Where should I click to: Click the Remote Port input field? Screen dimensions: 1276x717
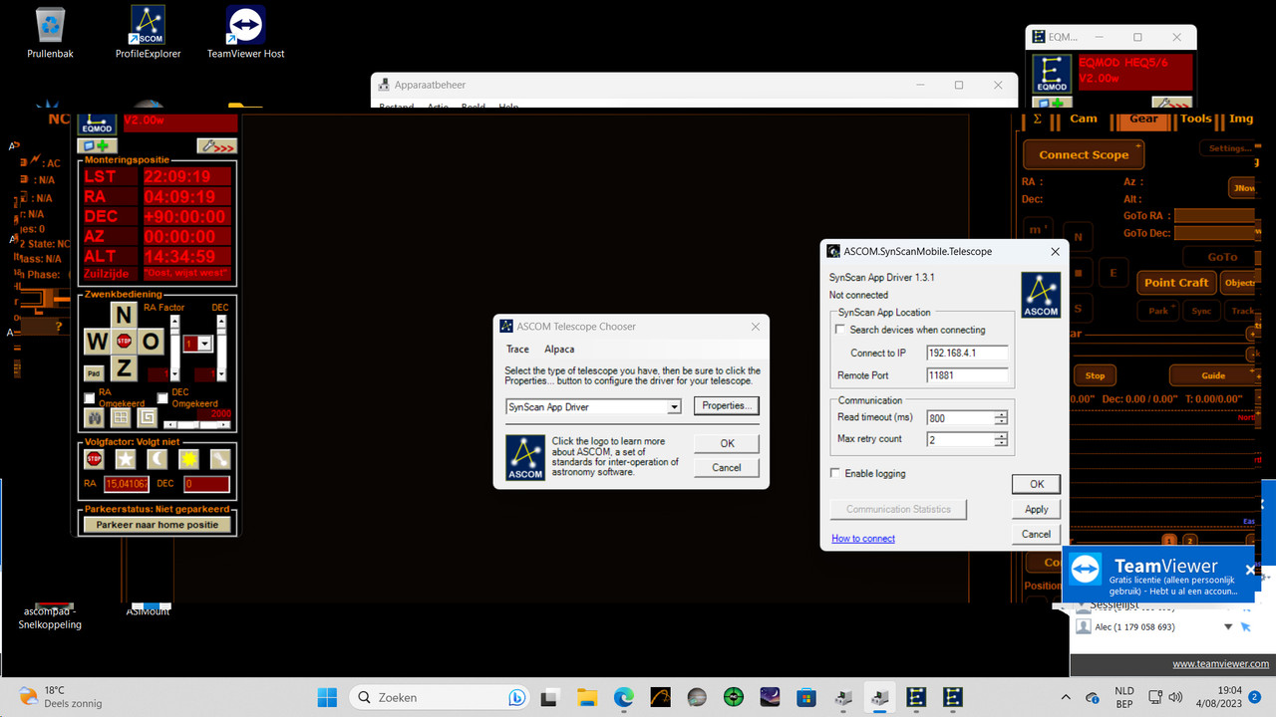[967, 375]
